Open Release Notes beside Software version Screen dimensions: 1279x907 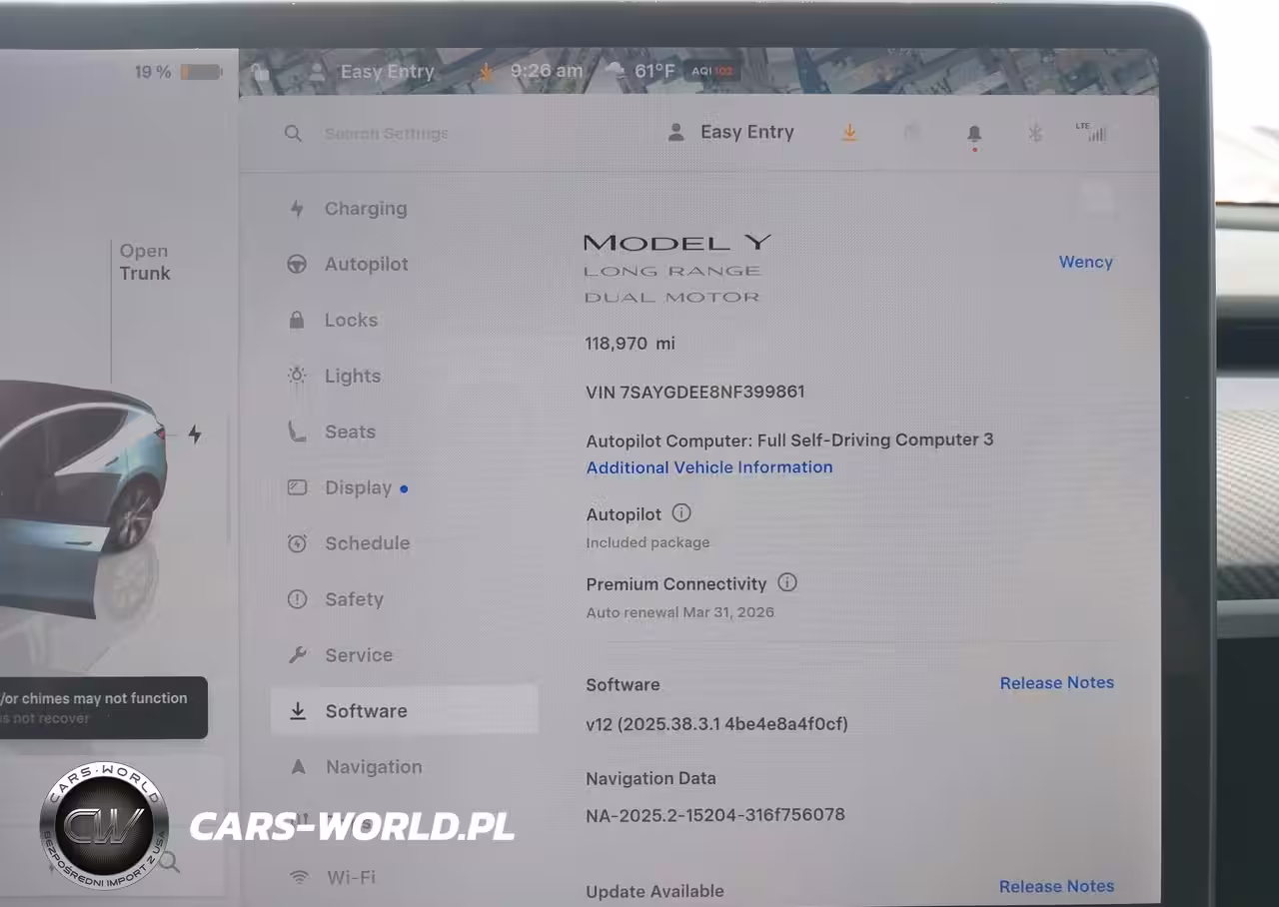coord(1056,683)
